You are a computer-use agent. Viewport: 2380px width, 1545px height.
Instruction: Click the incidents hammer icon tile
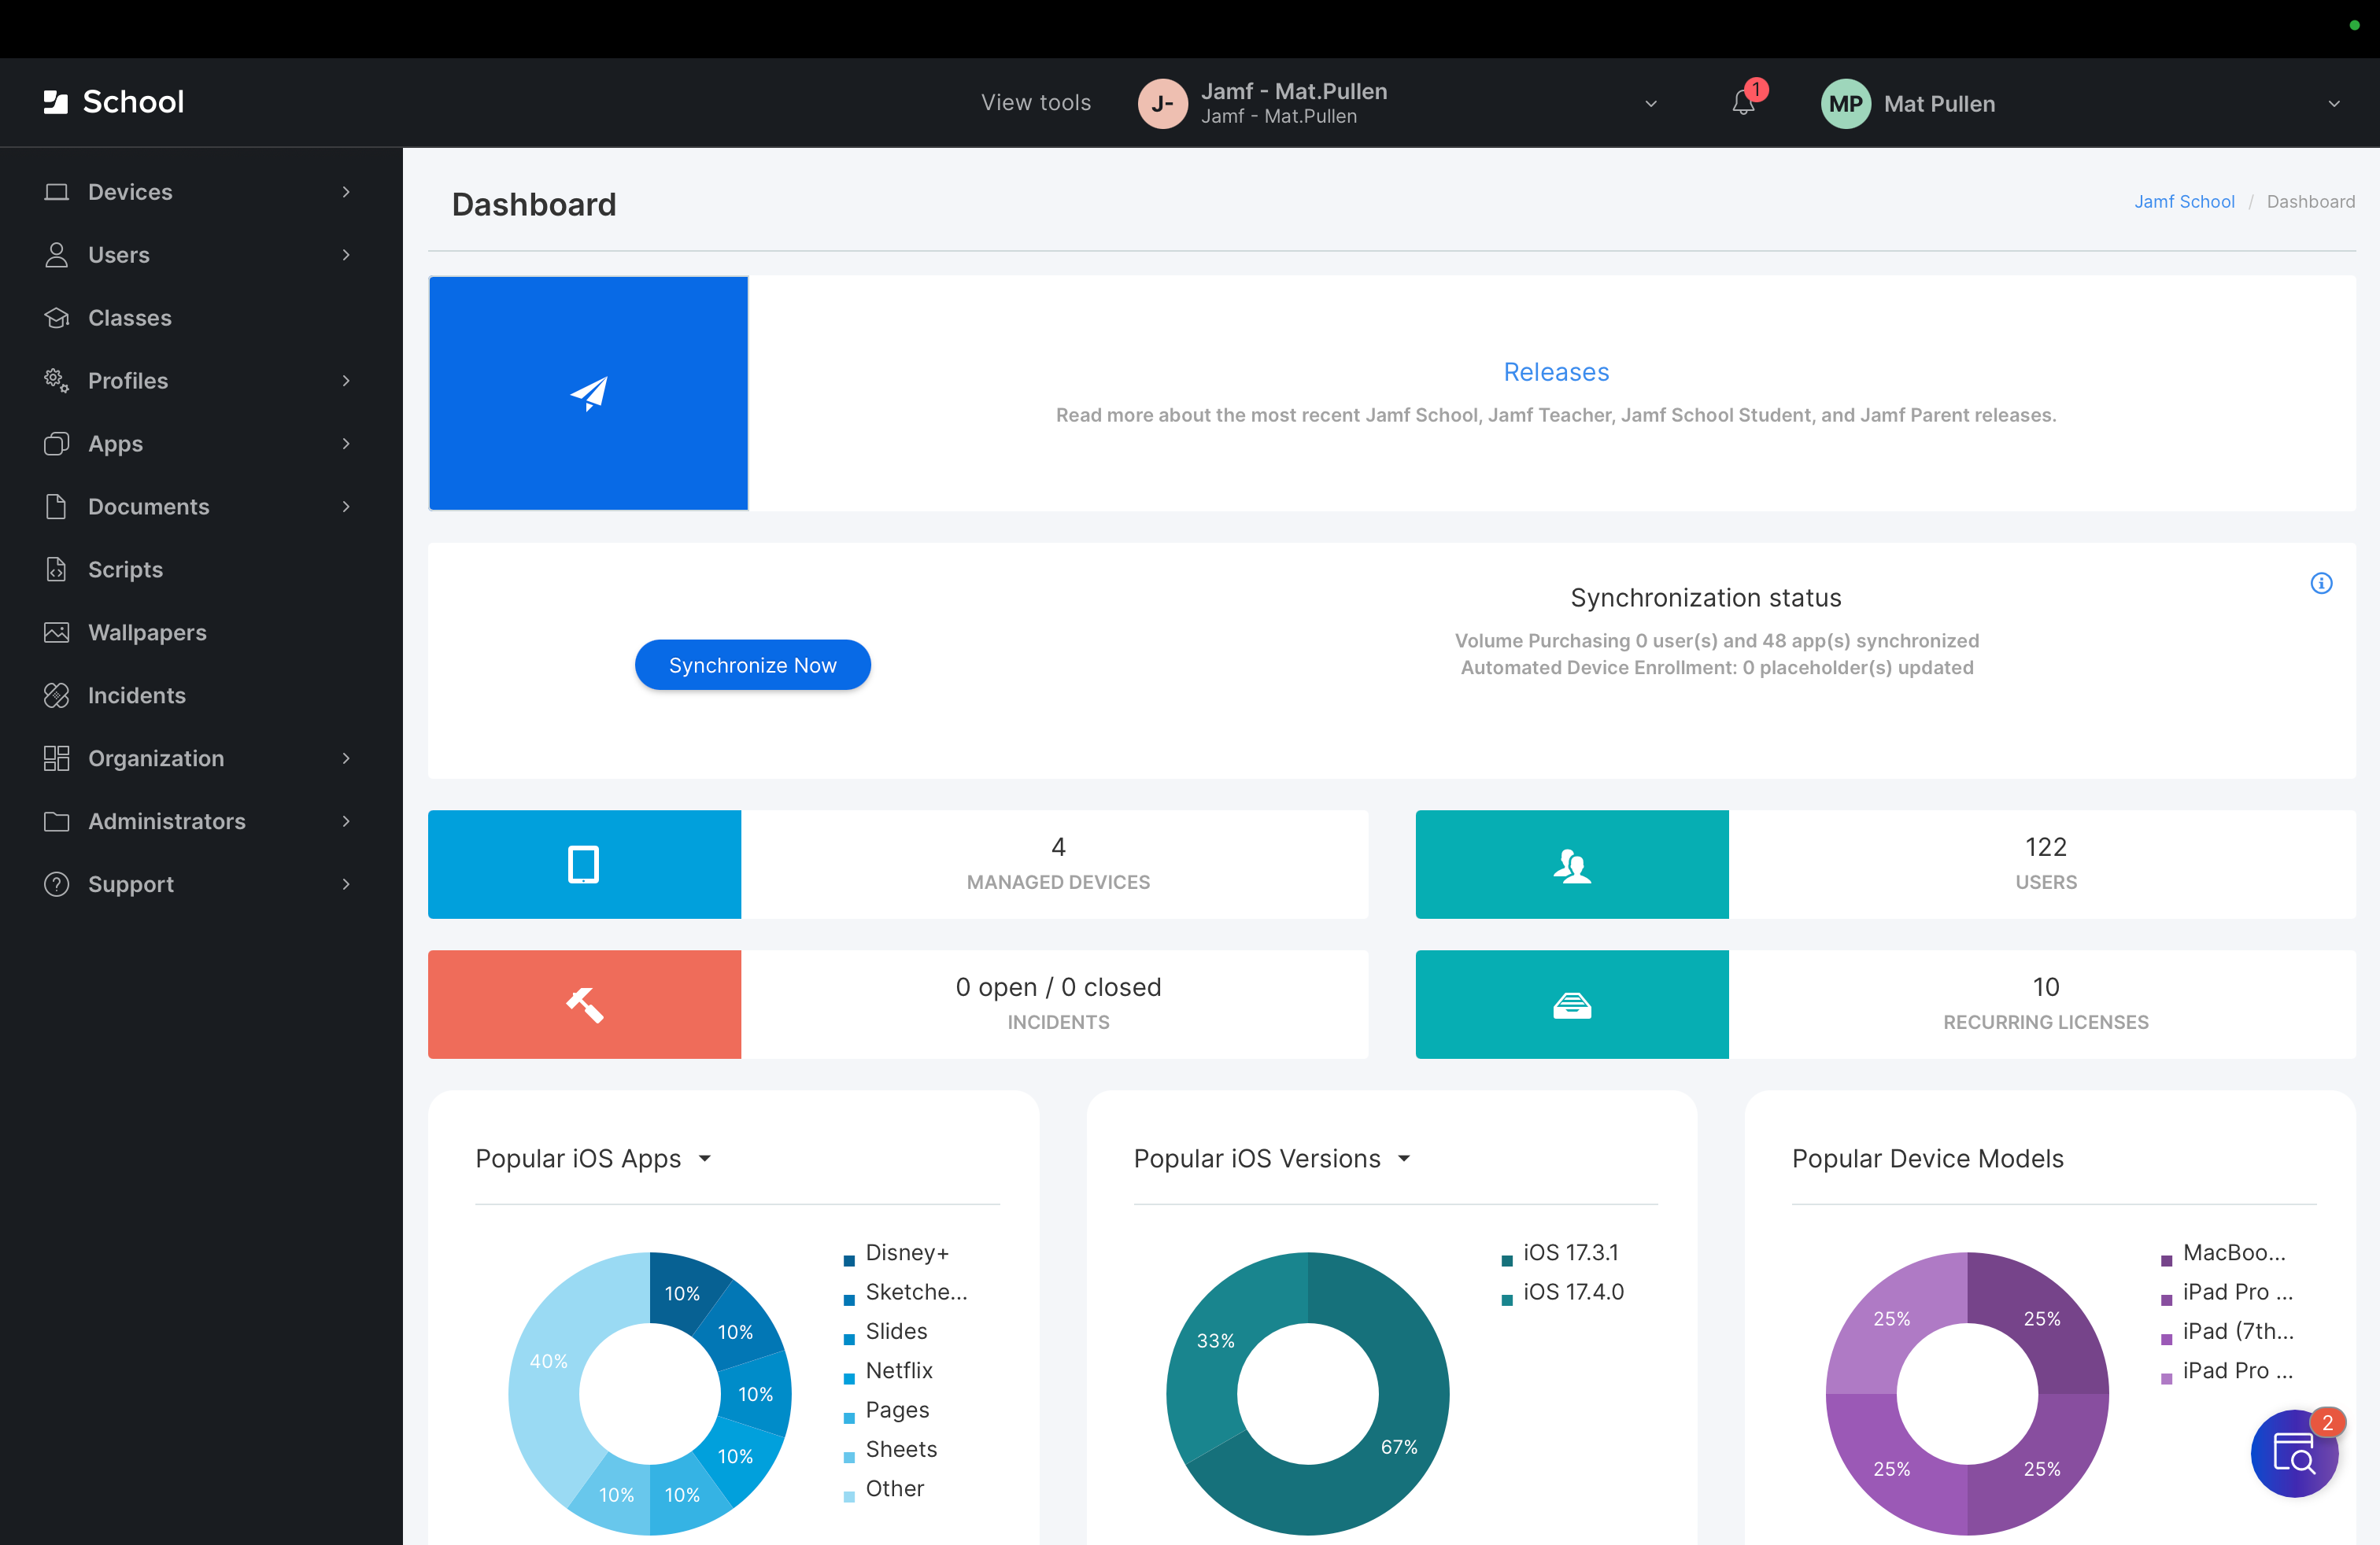pos(584,1005)
